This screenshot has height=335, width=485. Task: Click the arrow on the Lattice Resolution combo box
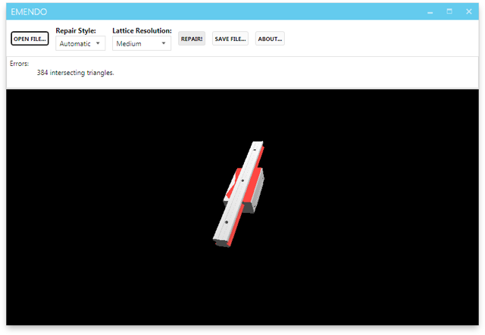164,44
